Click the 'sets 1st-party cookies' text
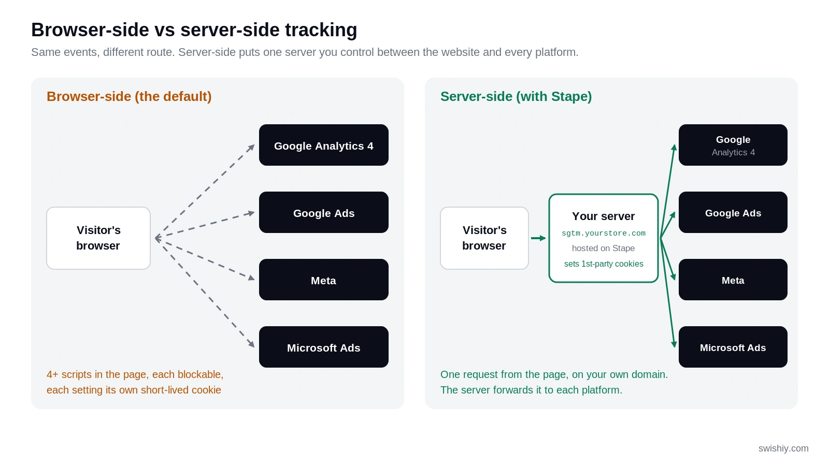Viewport: 829px width, 466px height. 604,264
